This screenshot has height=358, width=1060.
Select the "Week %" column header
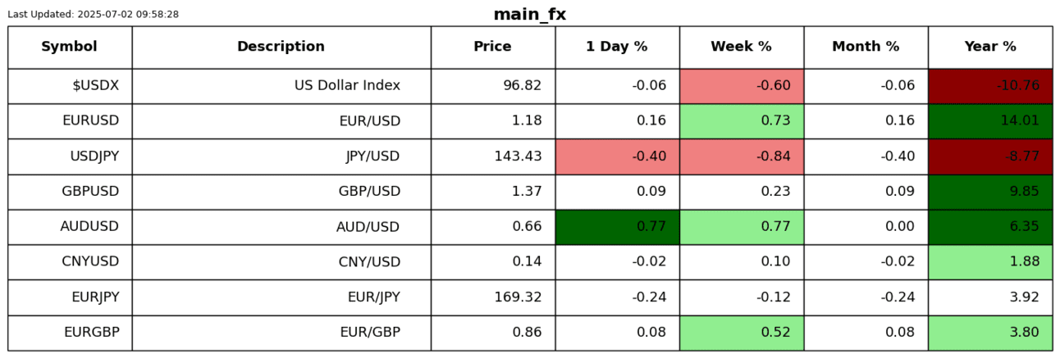click(x=741, y=47)
